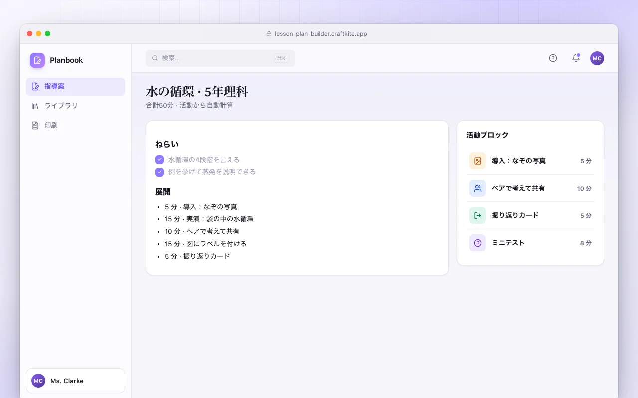
Task: Open 印刷 from the sidebar
Action: tap(75, 125)
